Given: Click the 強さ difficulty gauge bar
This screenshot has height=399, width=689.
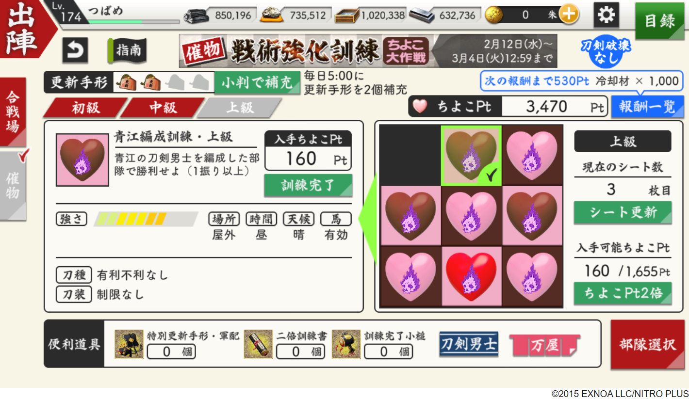Looking at the screenshot, I should point(146,219).
